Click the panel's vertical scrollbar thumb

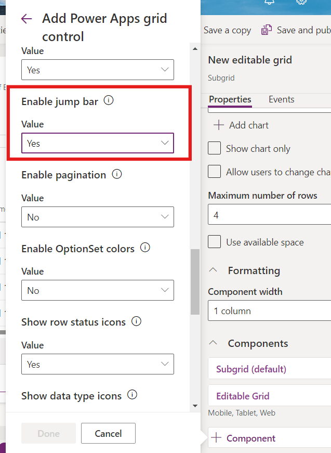click(195, 282)
